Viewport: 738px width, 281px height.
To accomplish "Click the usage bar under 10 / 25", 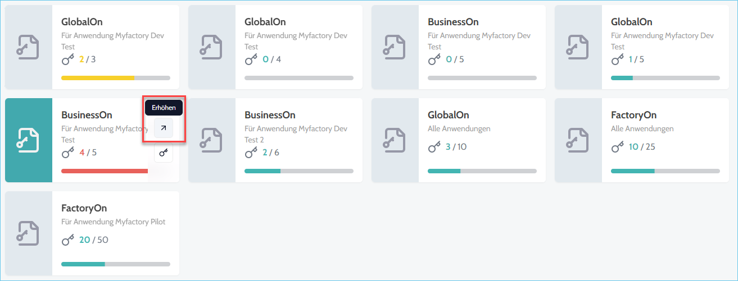I will 665,171.
